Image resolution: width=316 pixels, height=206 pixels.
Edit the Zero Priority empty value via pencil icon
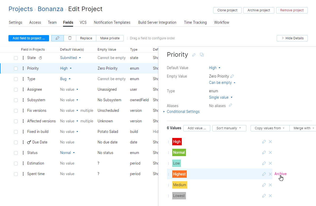[x=232, y=76]
